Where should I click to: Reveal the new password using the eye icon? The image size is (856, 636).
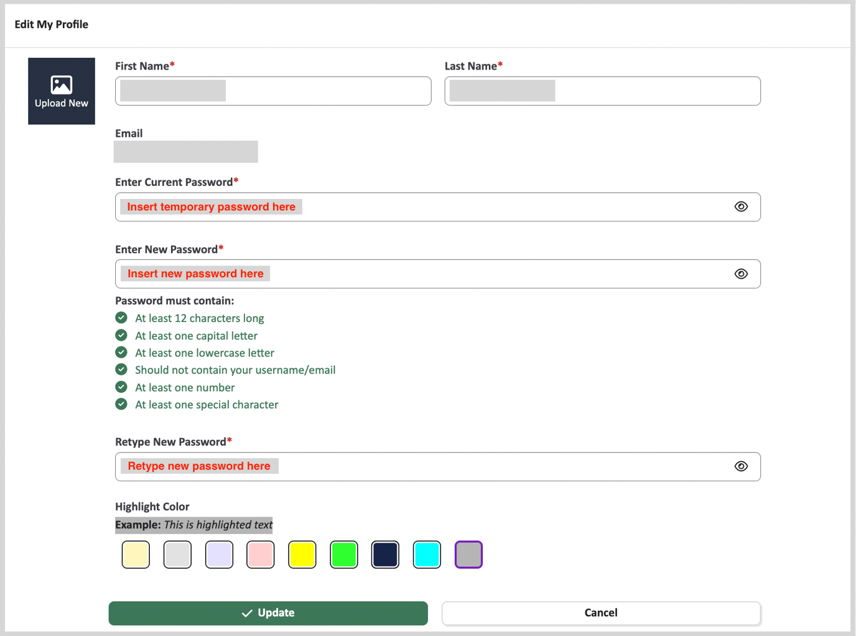(741, 274)
